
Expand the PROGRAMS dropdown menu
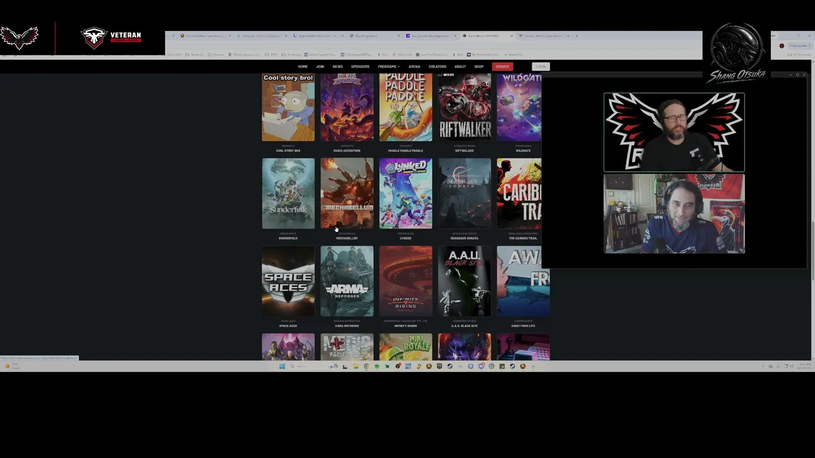point(388,67)
